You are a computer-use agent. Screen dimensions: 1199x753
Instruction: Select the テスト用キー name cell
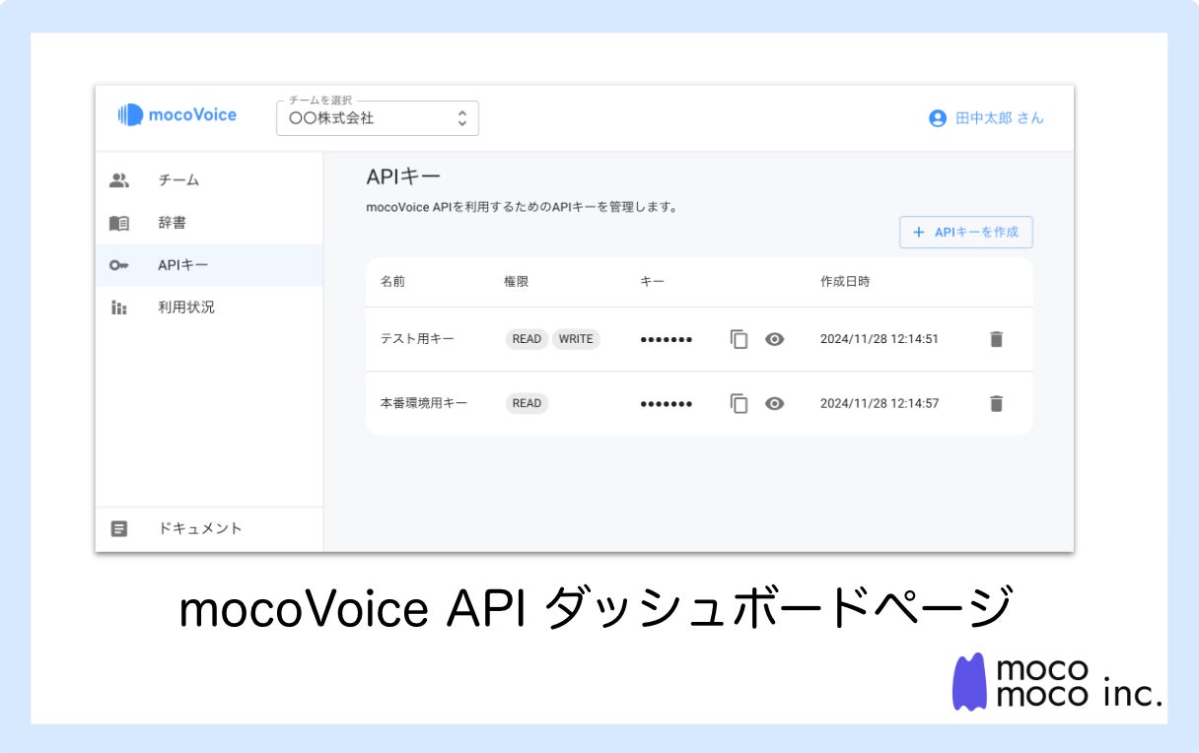click(x=417, y=339)
